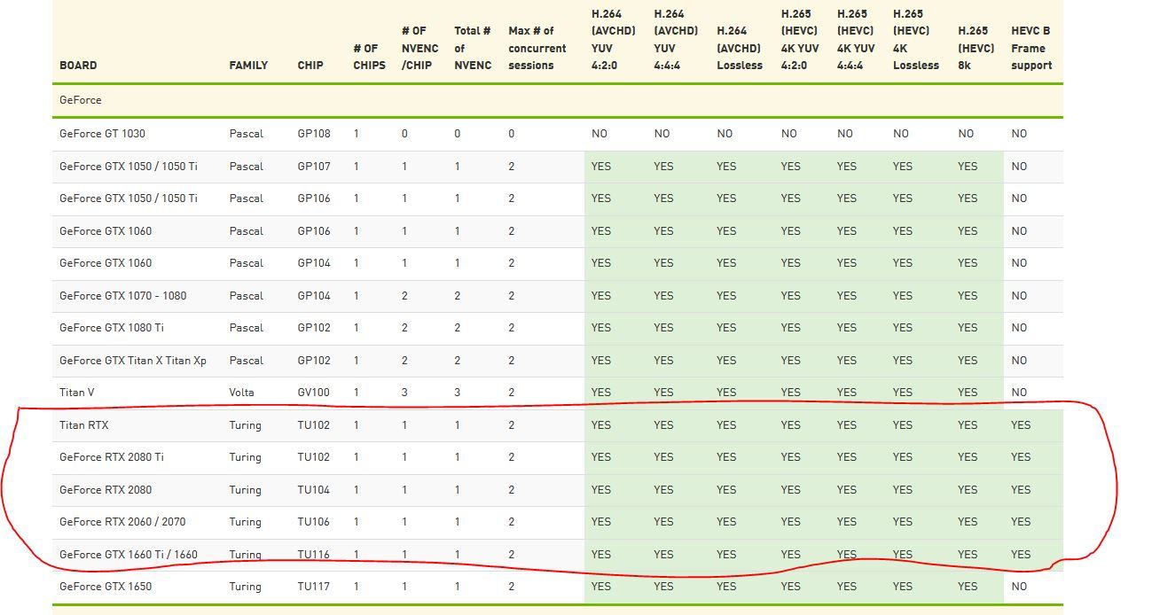Click the 'H.265 (HEVC) 8k' header
The width and height of the screenshot is (1152, 615).
pos(976,48)
